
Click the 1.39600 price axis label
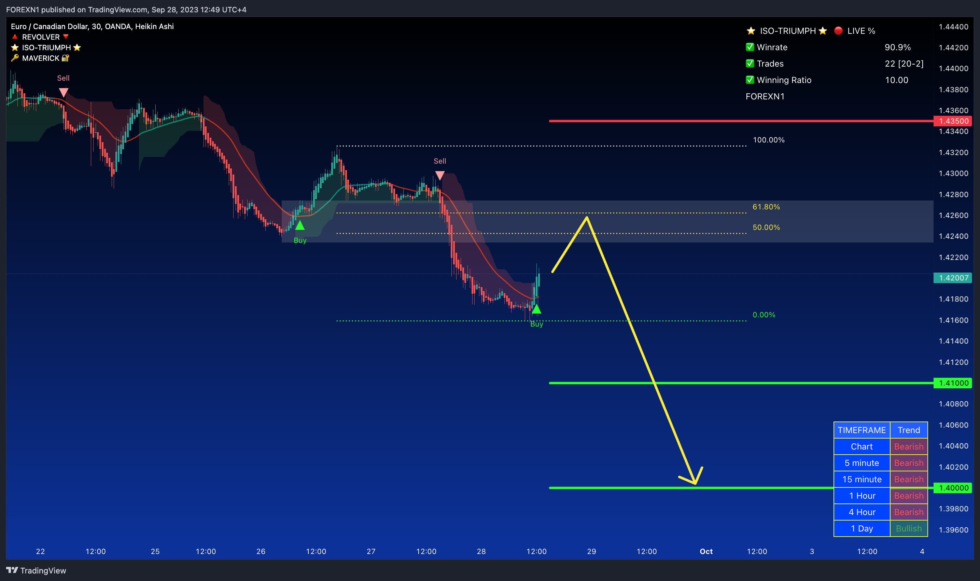[953, 530]
